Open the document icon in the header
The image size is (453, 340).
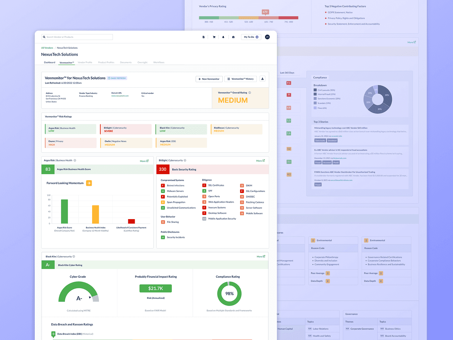pyautogui.click(x=203, y=37)
